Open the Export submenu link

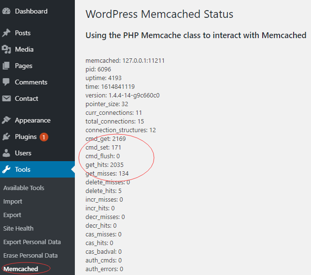point(12,215)
